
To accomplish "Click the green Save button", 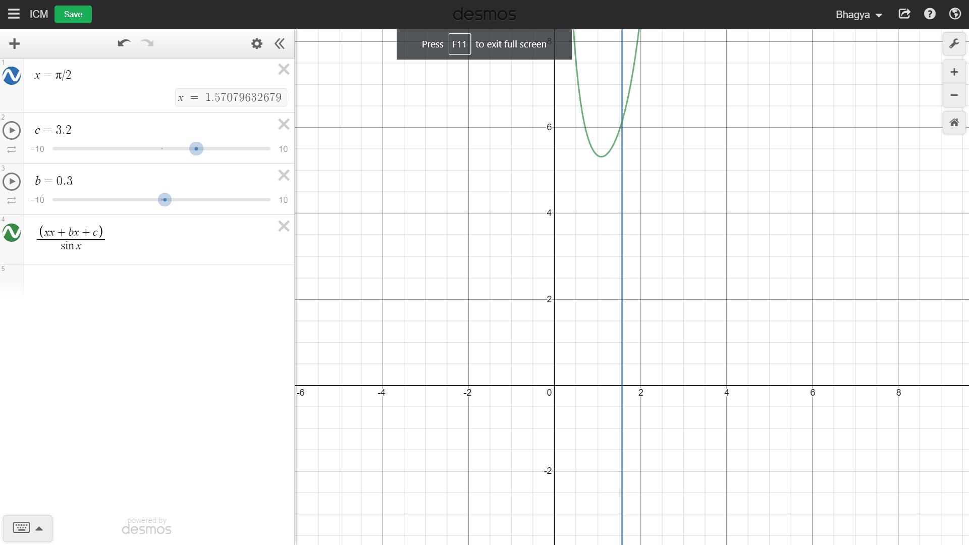I will coord(73,14).
